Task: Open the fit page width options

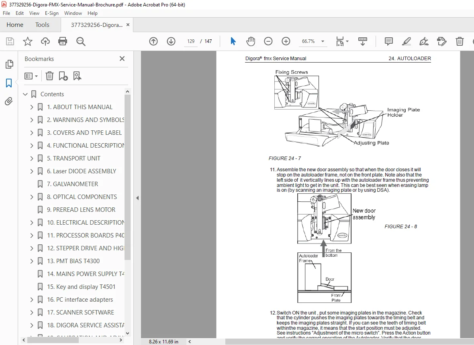Action: coord(342,41)
